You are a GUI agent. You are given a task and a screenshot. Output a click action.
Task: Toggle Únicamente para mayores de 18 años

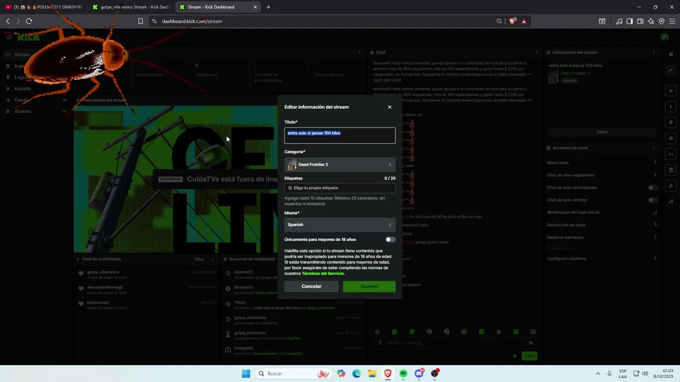click(x=390, y=239)
